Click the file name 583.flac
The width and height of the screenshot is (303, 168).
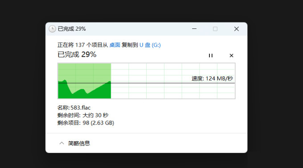click(80, 108)
